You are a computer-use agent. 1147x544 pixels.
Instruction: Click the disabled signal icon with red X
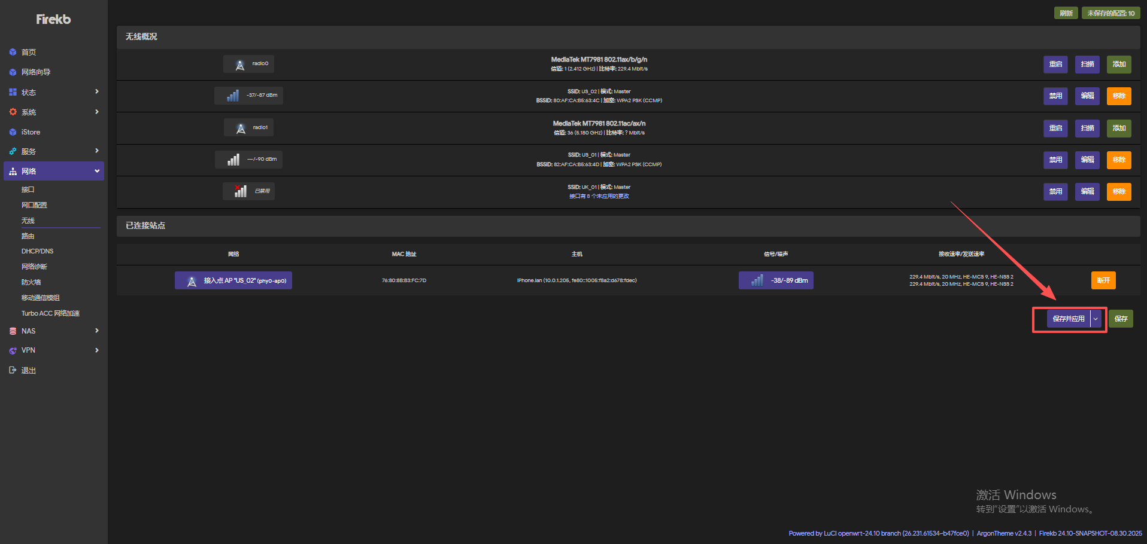click(240, 191)
